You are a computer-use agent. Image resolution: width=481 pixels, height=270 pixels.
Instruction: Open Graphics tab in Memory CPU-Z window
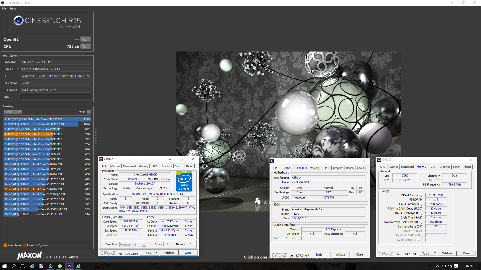tap(445, 167)
